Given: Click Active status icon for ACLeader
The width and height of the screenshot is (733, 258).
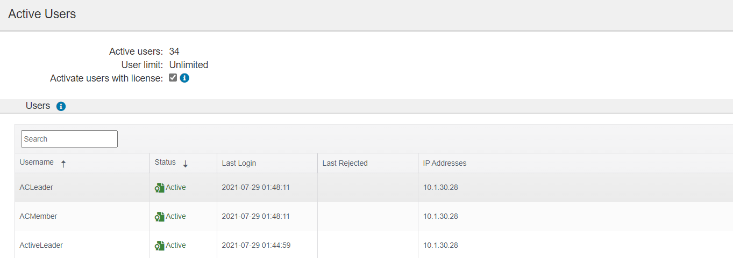Looking at the screenshot, I should pos(159,188).
